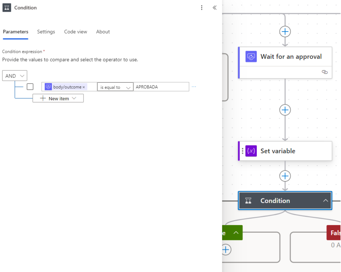
Task: Click the Set variable curly-braces icon
Action: coord(251,151)
